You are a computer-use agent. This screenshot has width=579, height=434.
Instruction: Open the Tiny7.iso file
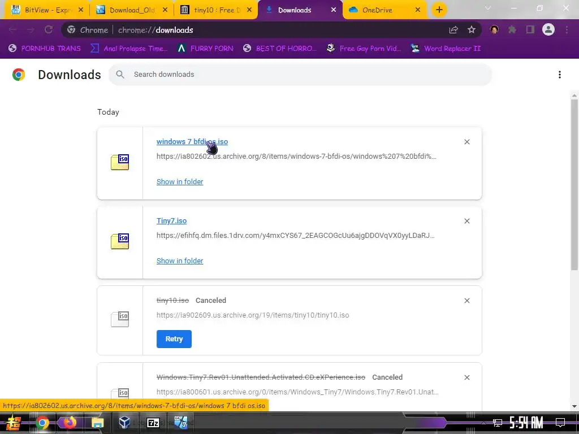(172, 221)
